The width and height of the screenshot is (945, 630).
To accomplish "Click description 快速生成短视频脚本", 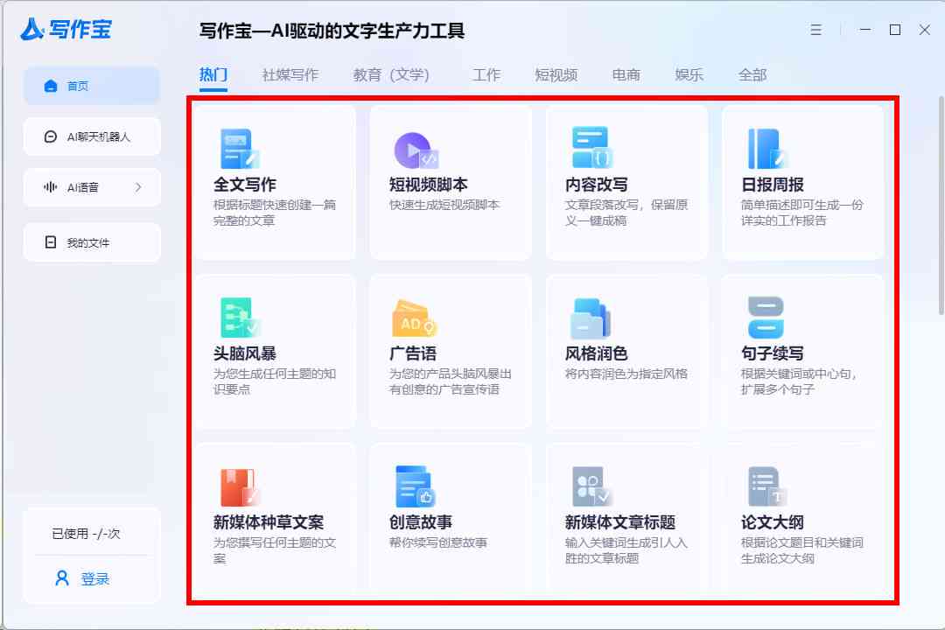I will tap(444, 205).
